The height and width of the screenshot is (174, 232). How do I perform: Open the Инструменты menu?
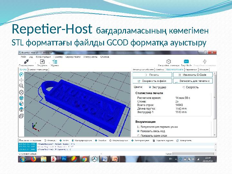pyautogui.click(x=91, y=57)
